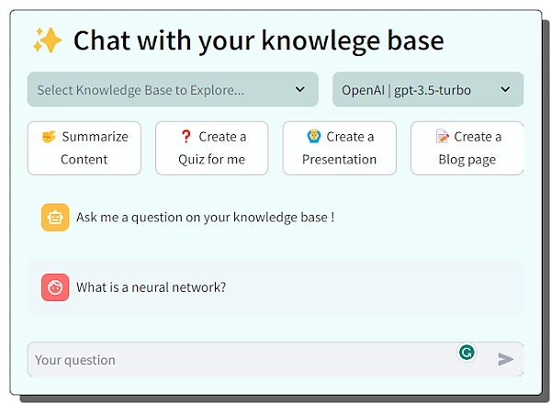The height and width of the screenshot is (404, 551).
Task: Click the presenter emoji on the Presentation button
Action: click(x=313, y=137)
